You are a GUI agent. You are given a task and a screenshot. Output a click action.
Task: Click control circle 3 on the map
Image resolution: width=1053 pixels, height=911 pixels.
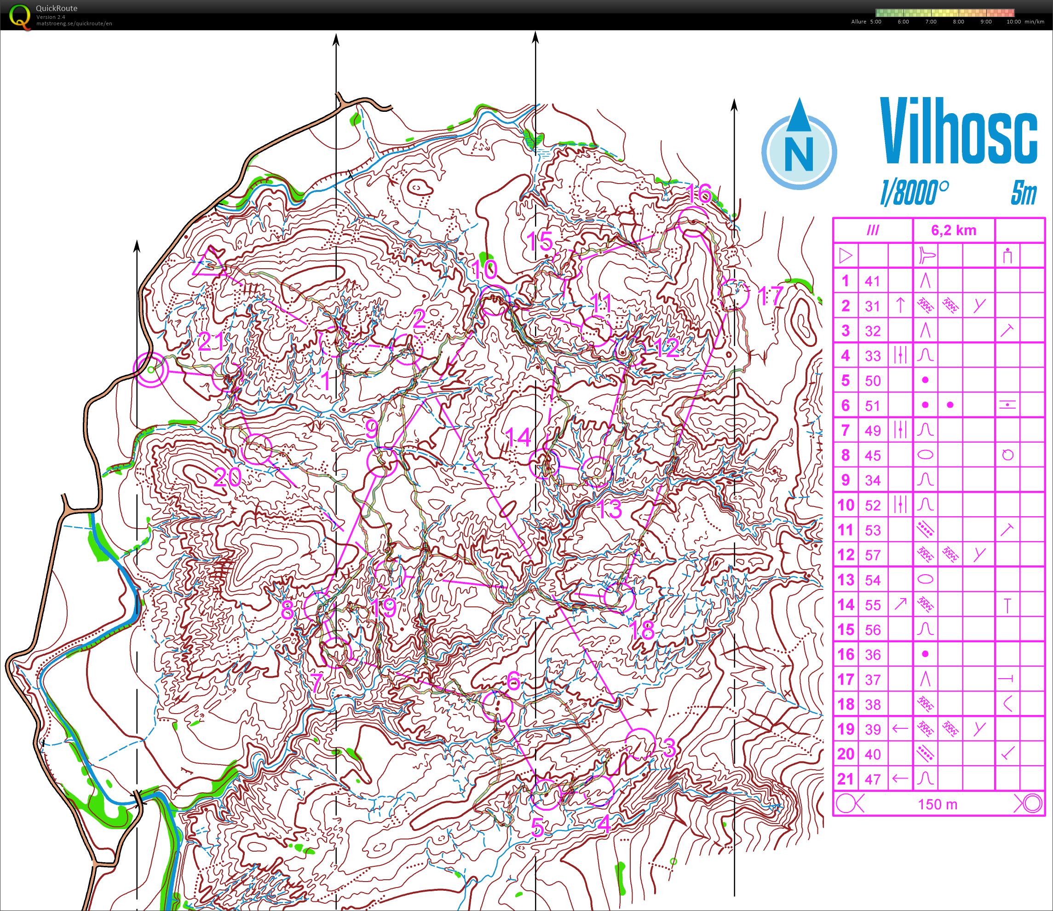[640, 744]
